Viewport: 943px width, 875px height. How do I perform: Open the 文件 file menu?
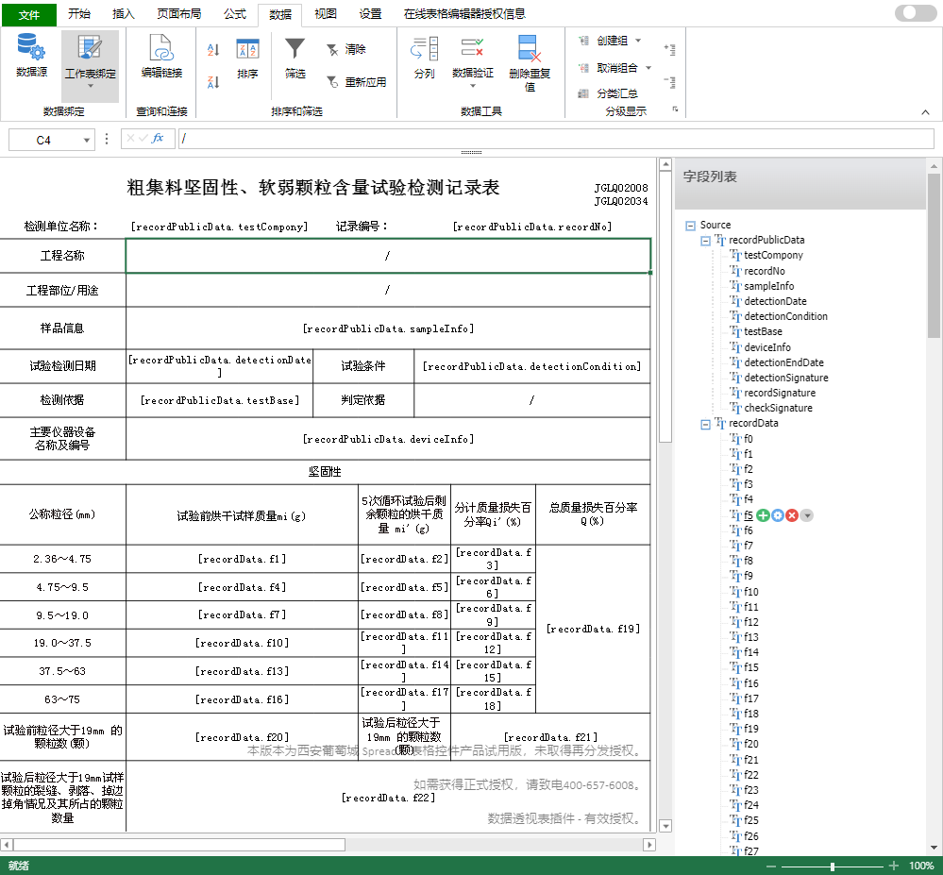[x=29, y=14]
